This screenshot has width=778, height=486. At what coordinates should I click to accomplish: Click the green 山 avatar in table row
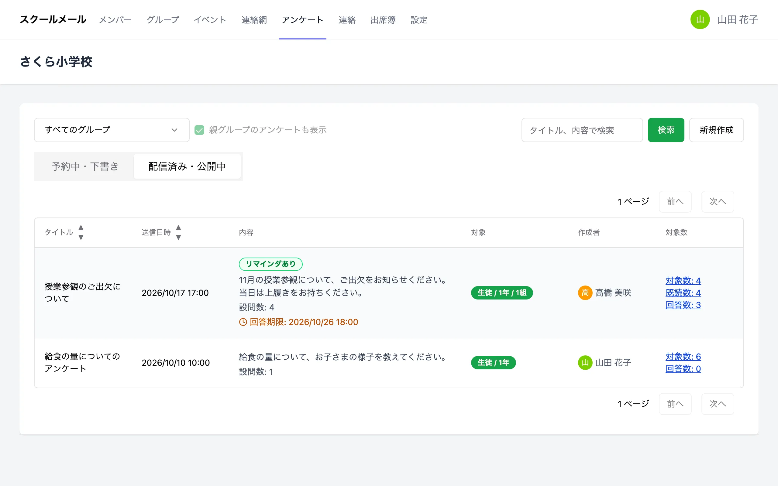(x=585, y=363)
